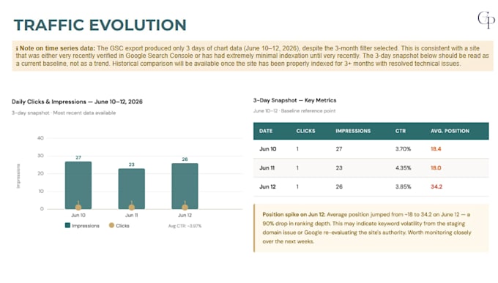Viewport: 498px width, 283px height.
Task: Click the AVG. POSITION column header
Action: click(450, 131)
